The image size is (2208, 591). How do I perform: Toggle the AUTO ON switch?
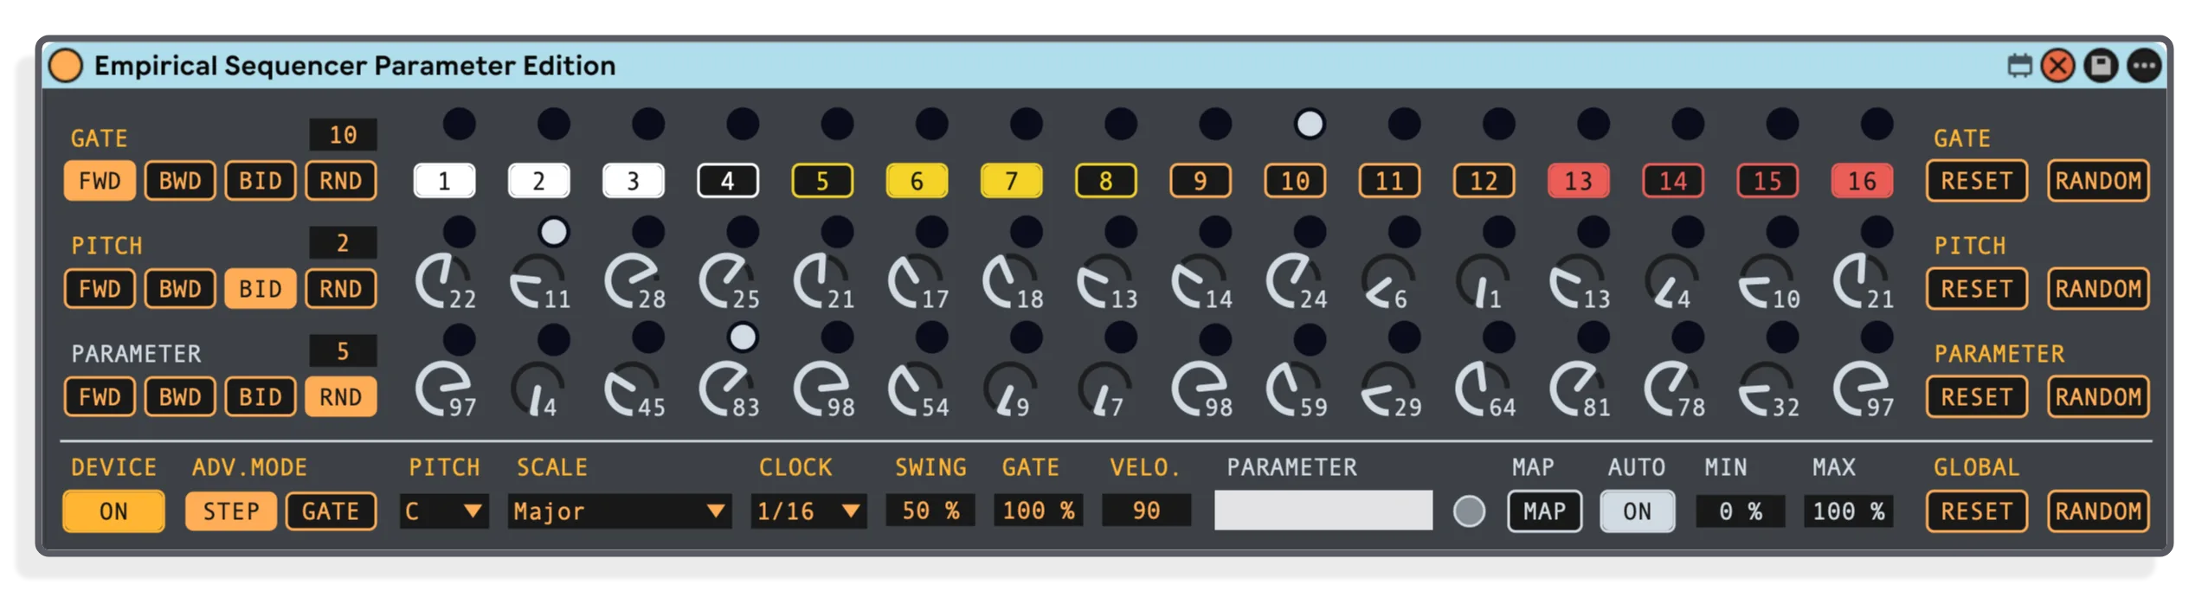point(1636,511)
